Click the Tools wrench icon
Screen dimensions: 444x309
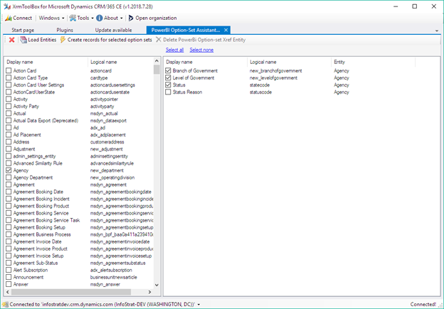tap(73, 18)
